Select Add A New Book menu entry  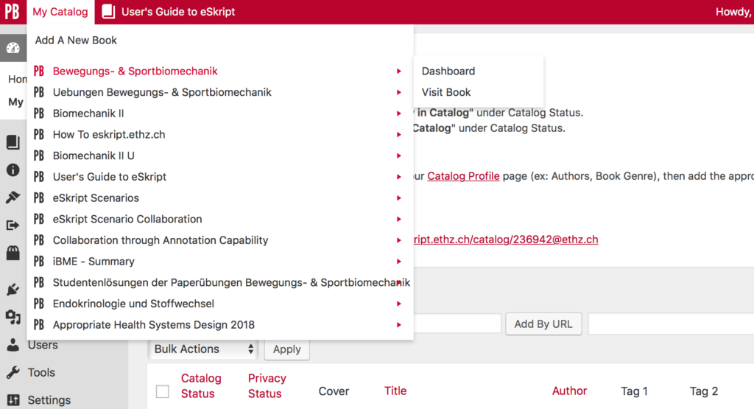tap(76, 41)
